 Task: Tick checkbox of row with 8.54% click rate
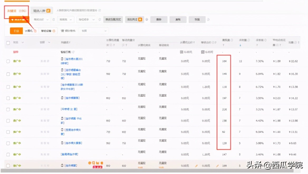8,132
